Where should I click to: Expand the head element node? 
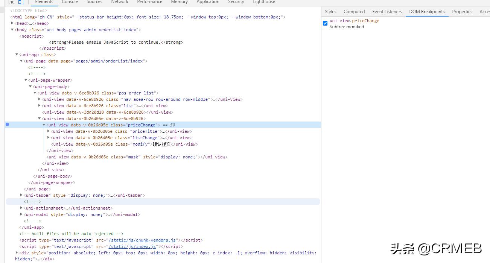[12, 23]
